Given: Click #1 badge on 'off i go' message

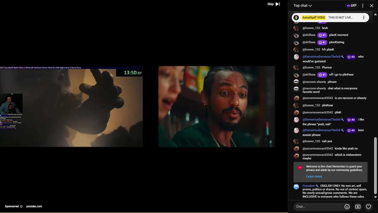Looking at the screenshot, I should point(322,75).
